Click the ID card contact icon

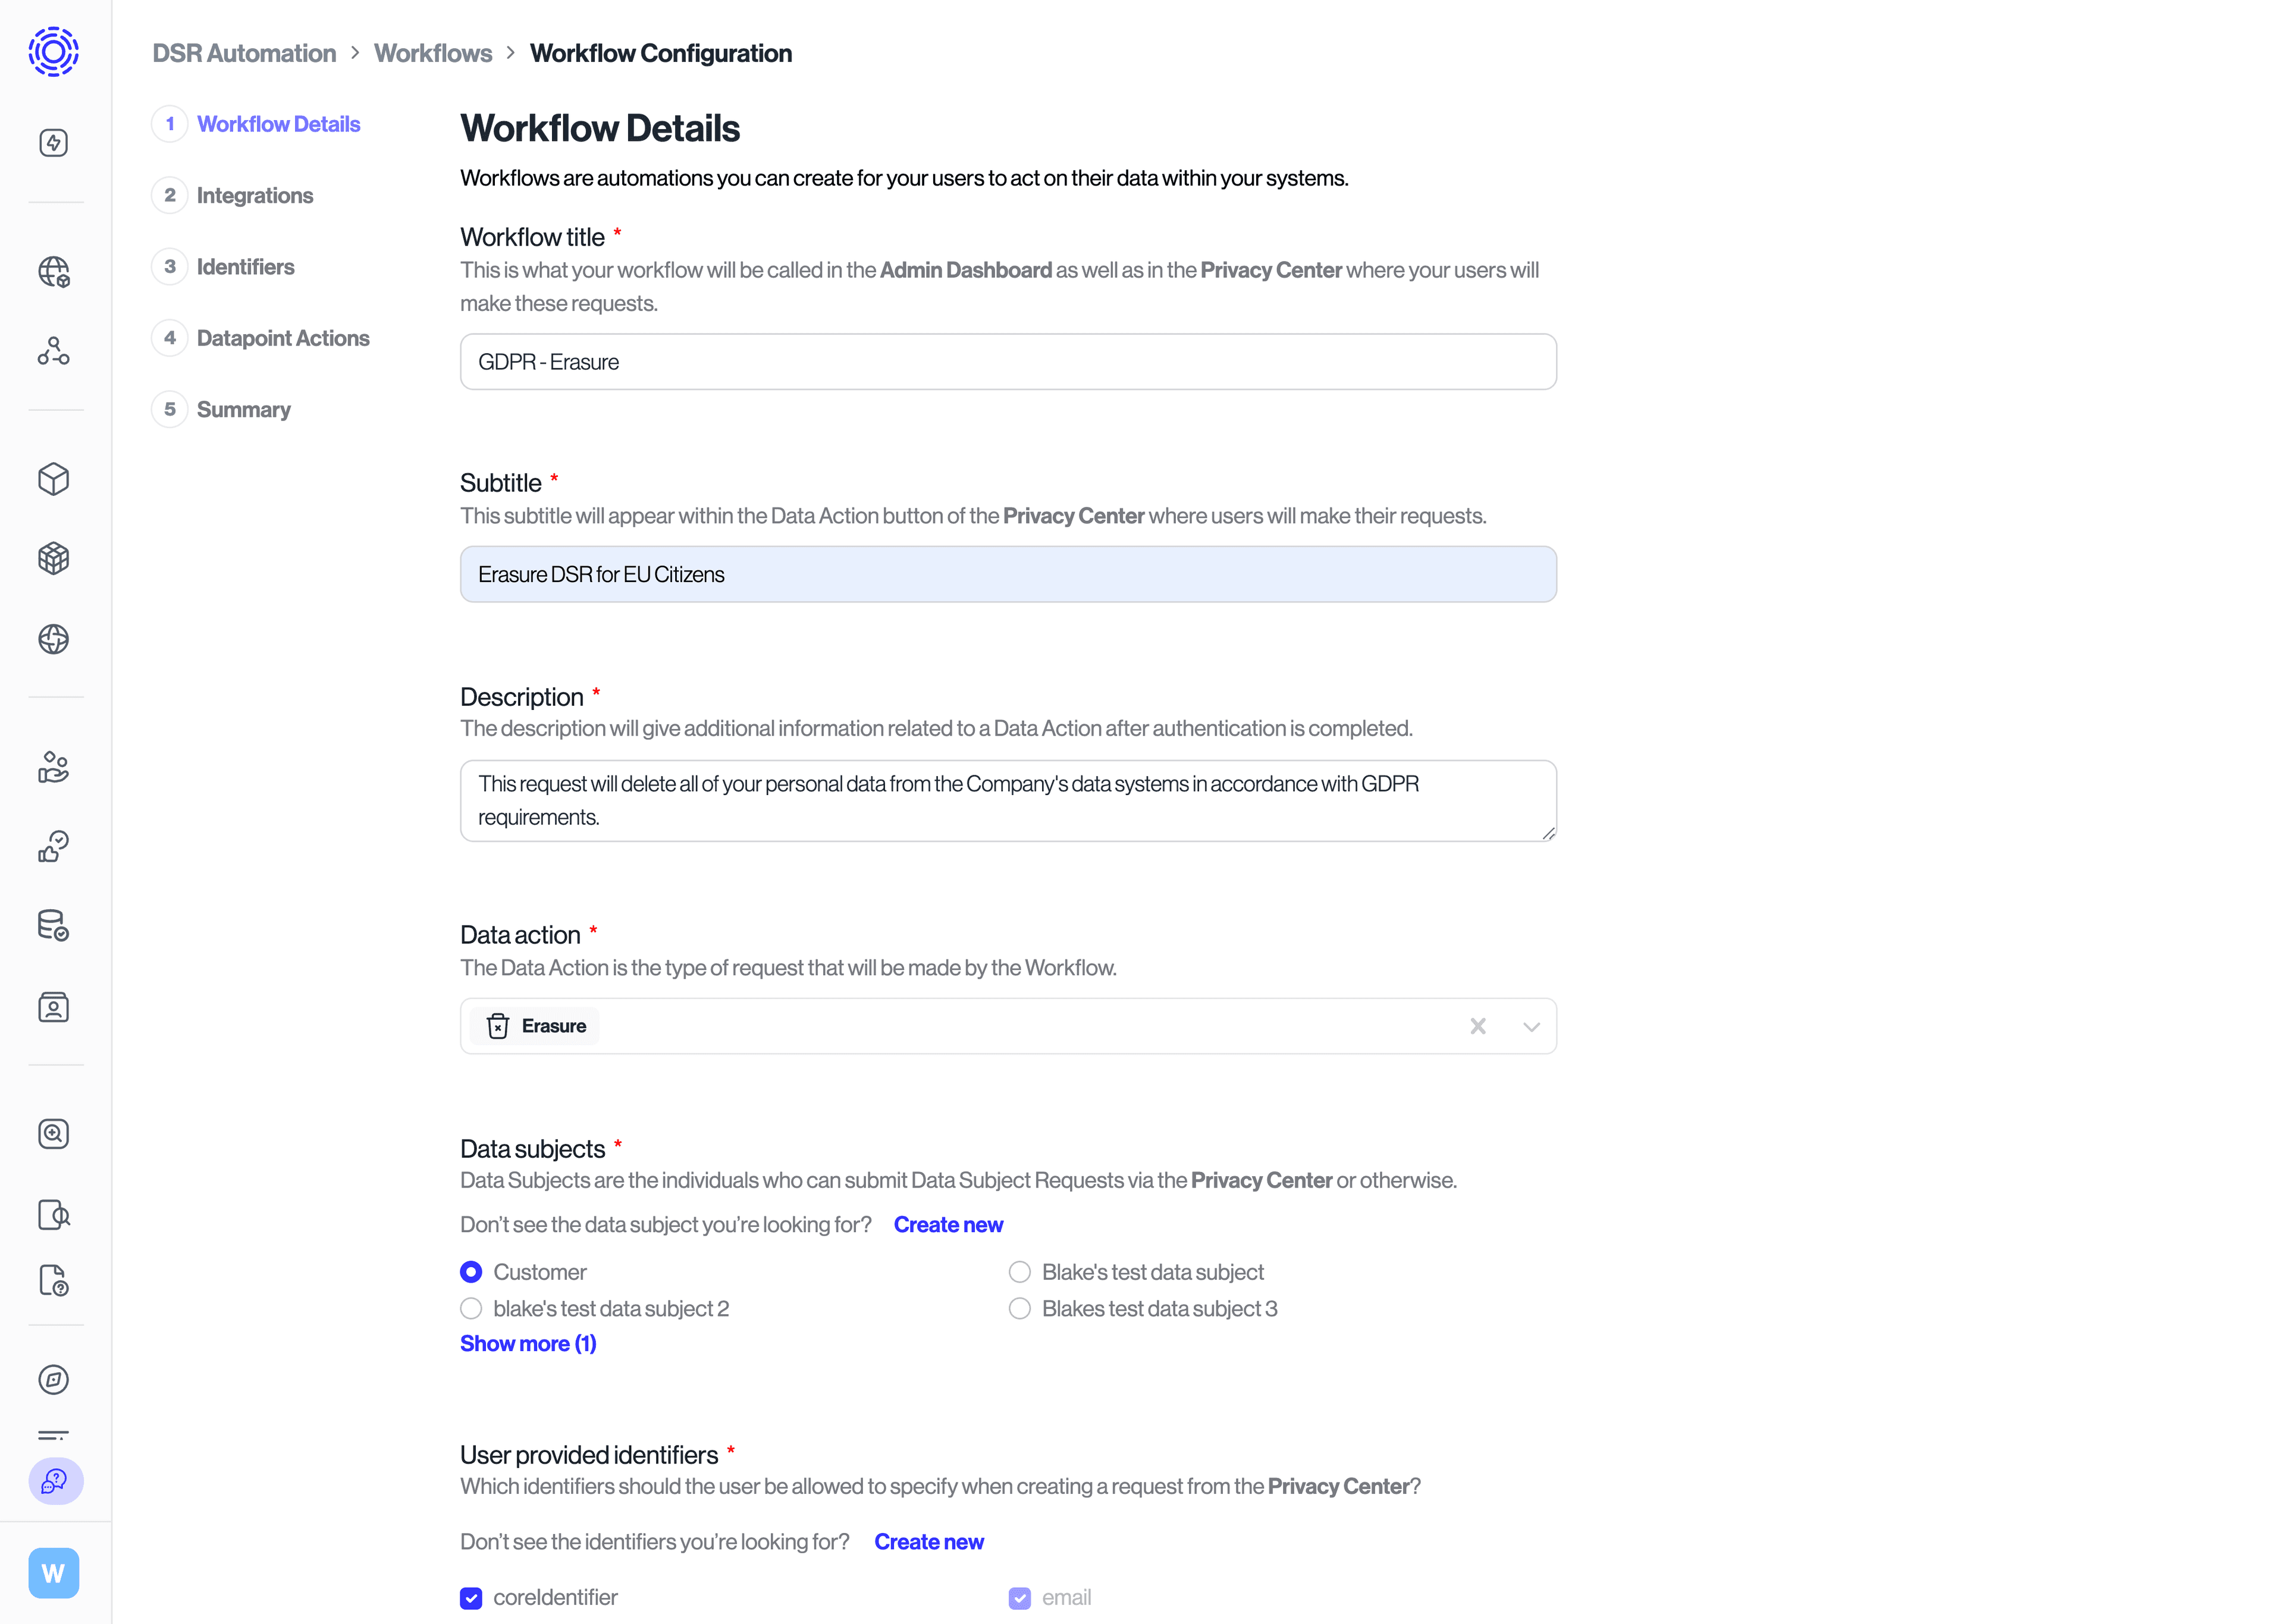(x=54, y=1007)
